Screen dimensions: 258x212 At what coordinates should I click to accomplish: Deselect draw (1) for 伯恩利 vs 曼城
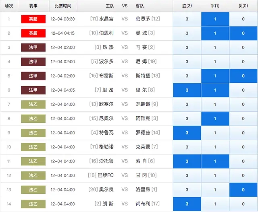tap(215, 33)
